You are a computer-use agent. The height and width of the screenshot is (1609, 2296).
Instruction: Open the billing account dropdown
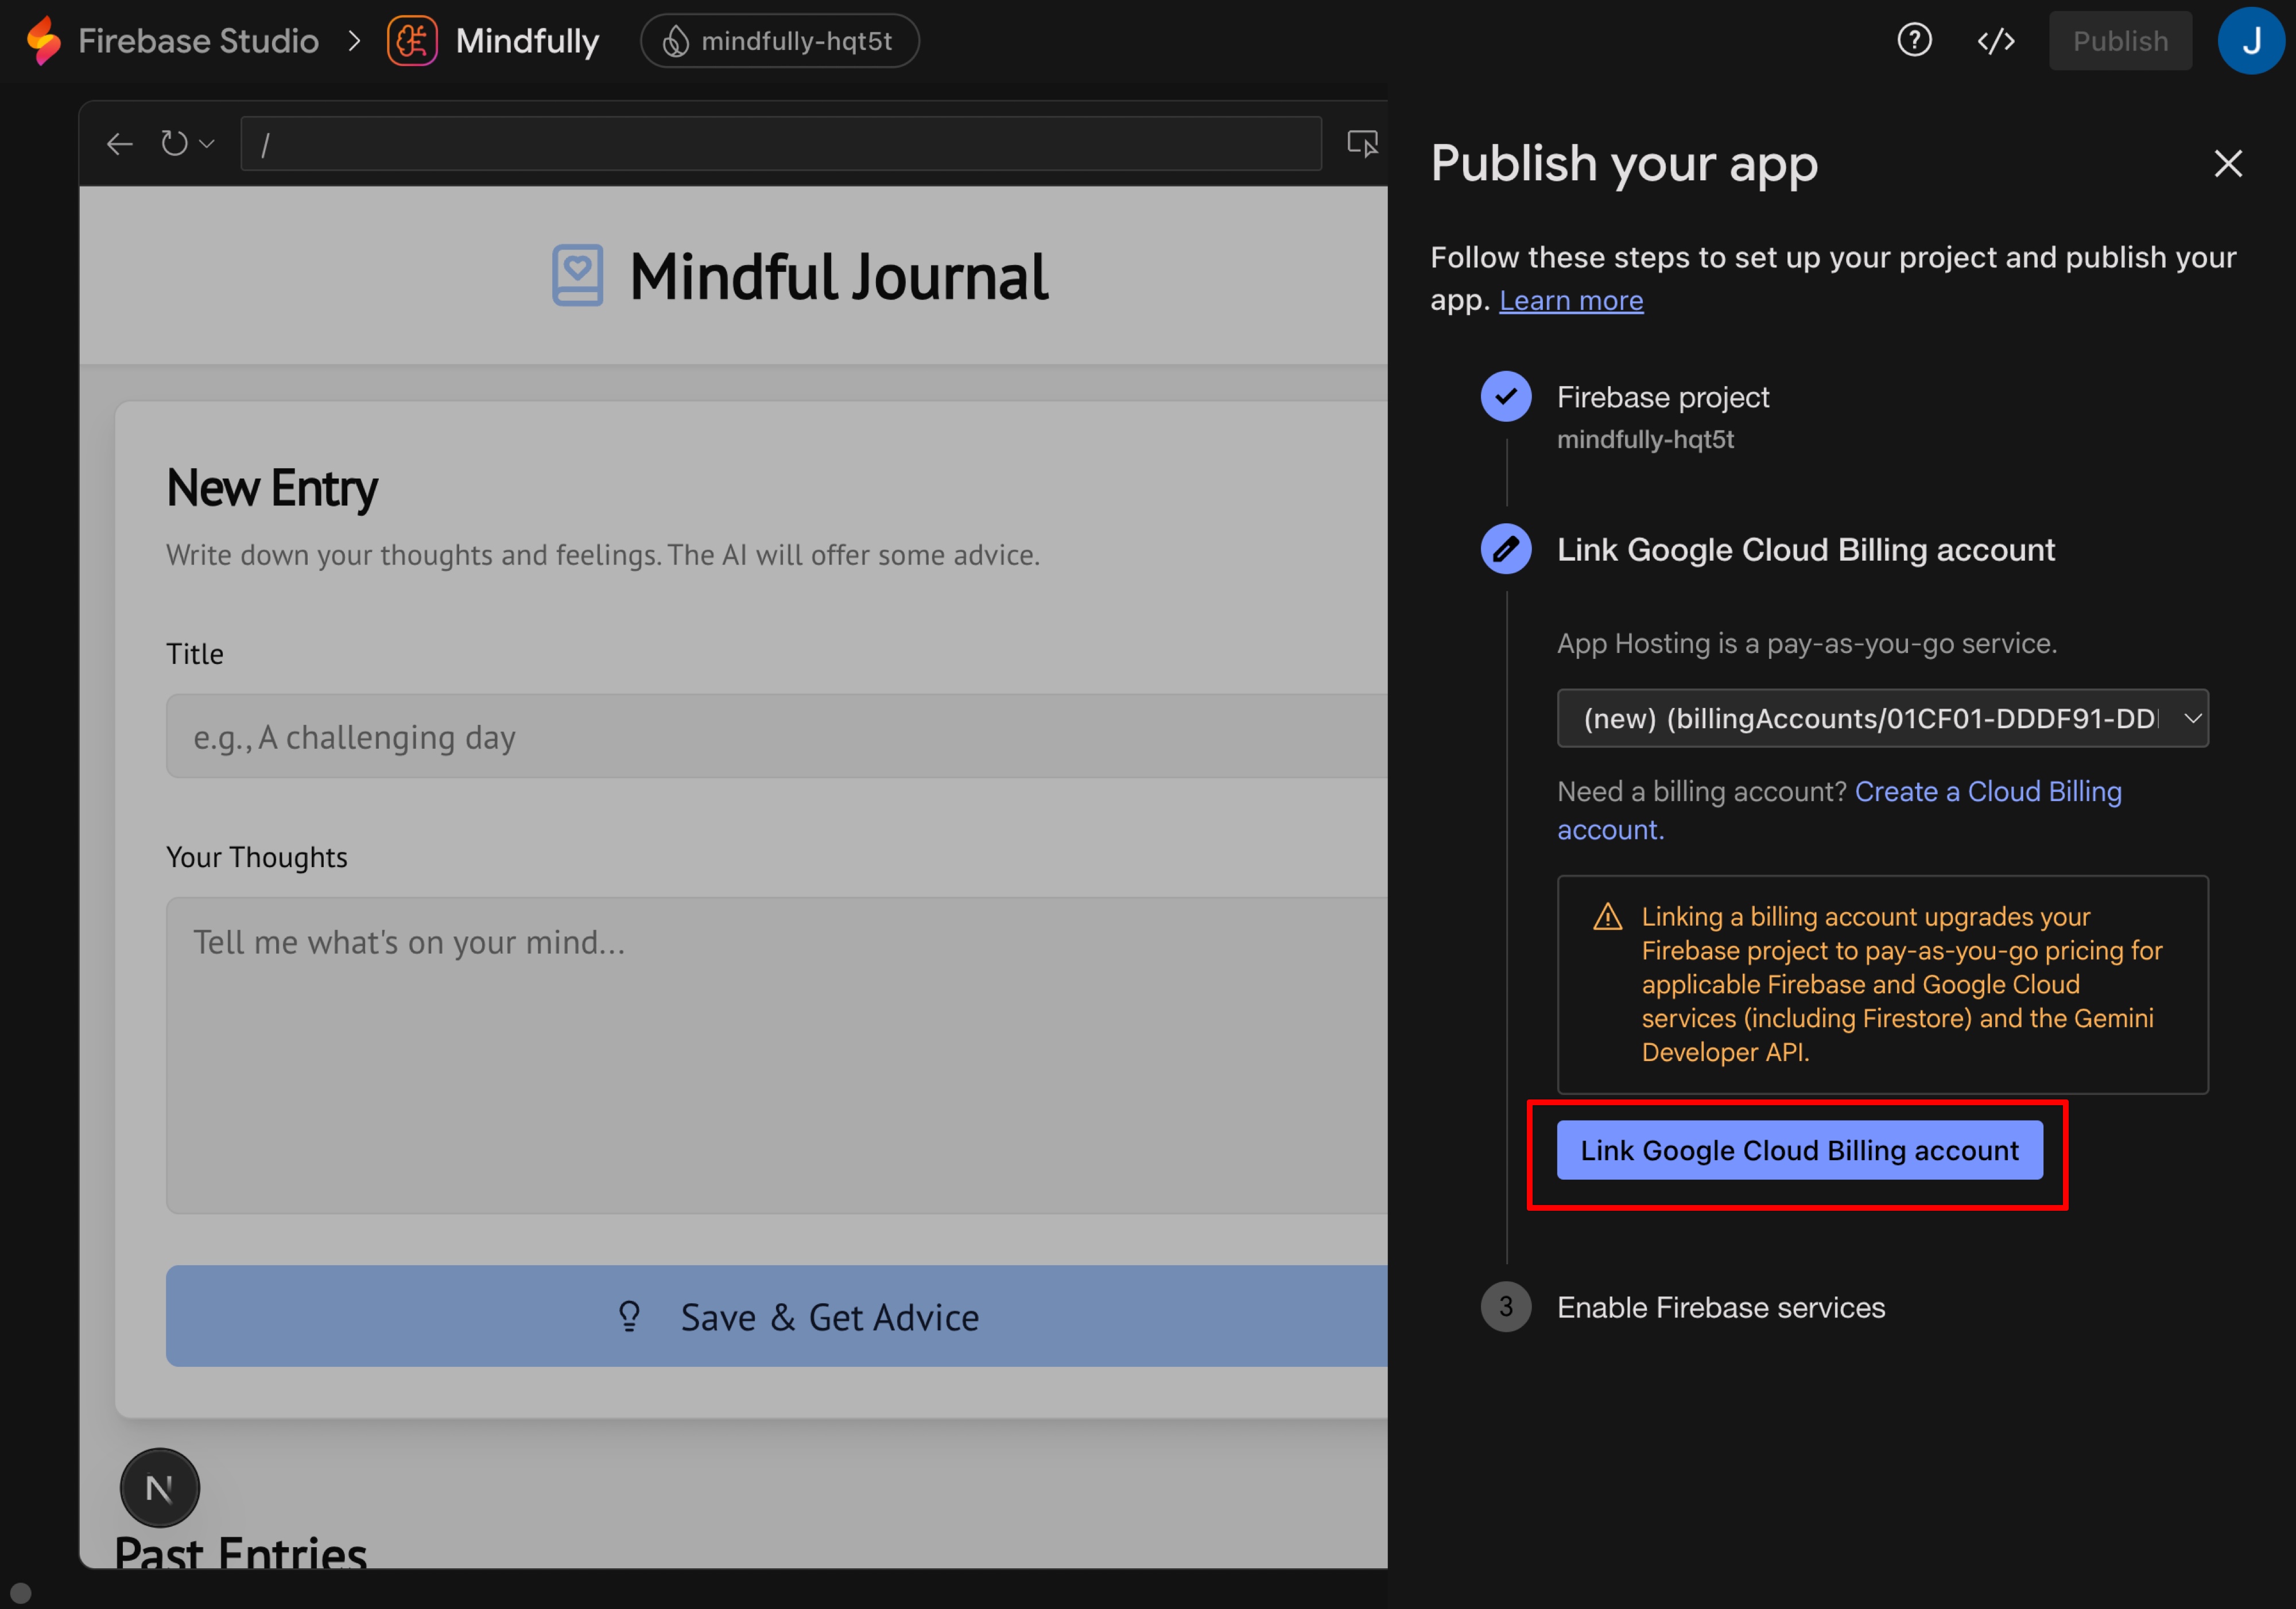coord(1882,718)
